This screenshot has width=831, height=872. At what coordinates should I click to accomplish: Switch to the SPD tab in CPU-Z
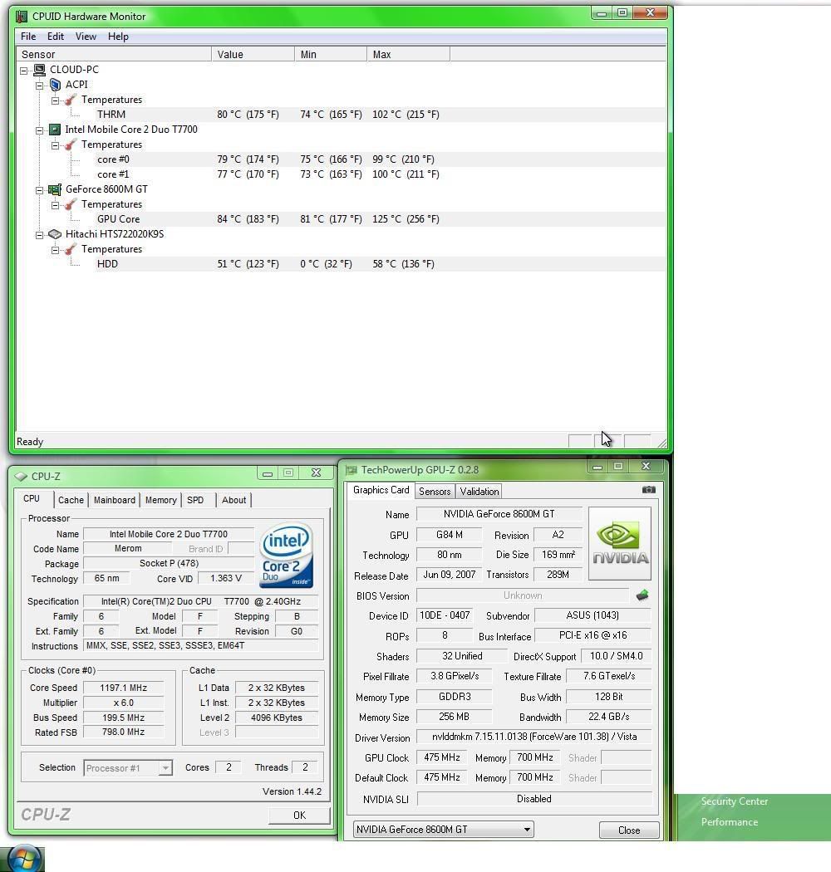click(195, 500)
